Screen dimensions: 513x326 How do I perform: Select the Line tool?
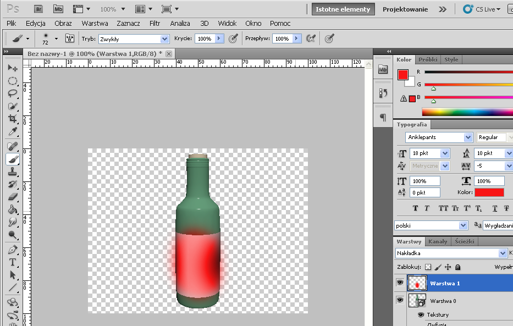tap(13, 288)
